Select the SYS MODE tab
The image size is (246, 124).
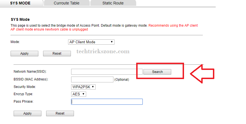[20, 3]
